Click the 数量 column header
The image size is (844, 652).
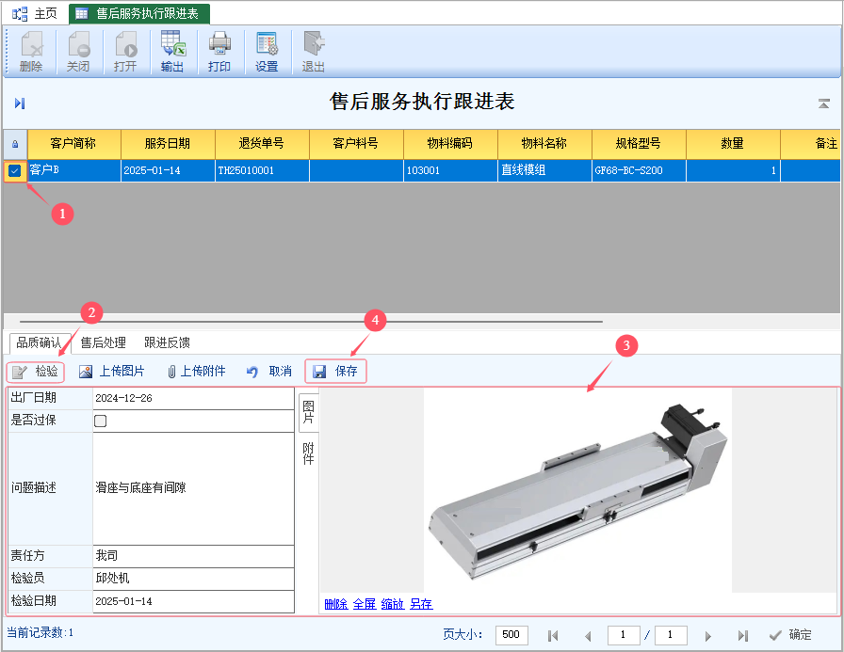click(733, 144)
